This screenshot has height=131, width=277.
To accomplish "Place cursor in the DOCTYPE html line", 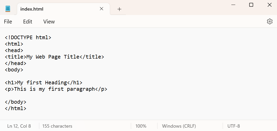I will [x=28, y=37].
